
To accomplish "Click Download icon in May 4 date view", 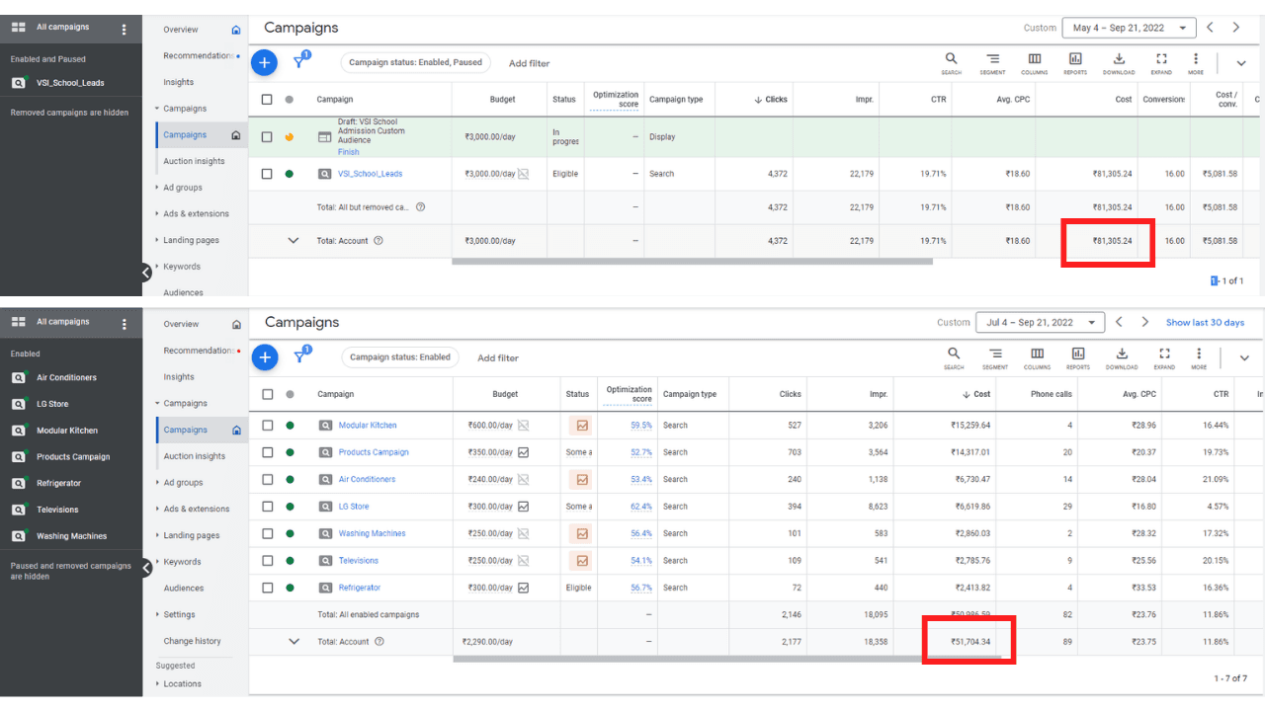I will pos(1119,63).
